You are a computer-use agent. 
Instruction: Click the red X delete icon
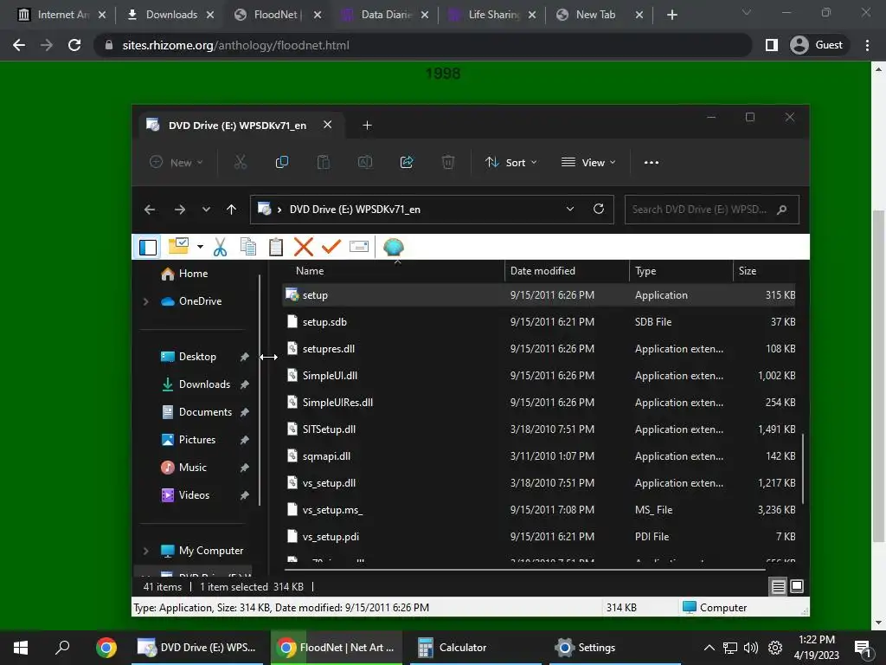tap(304, 247)
